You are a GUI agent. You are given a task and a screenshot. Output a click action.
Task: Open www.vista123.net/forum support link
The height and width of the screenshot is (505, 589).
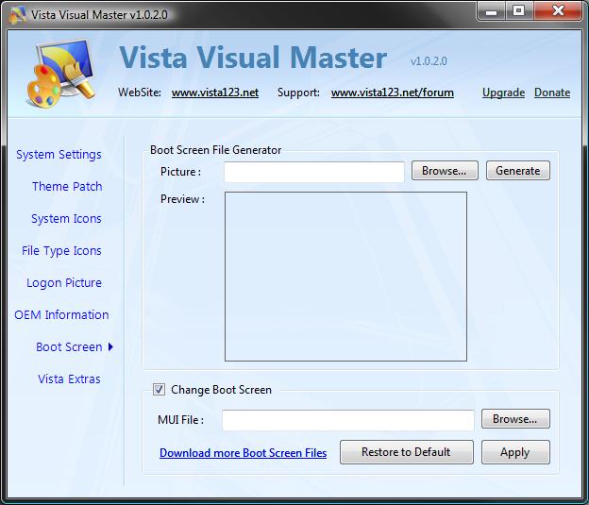point(392,93)
